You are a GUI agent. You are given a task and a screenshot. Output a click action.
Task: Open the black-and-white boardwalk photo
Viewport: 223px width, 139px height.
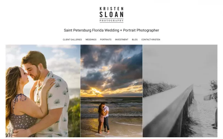click(180, 91)
